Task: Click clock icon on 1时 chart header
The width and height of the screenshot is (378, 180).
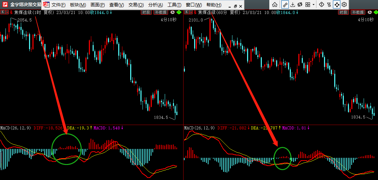Action: pyautogui.click(x=173, y=12)
